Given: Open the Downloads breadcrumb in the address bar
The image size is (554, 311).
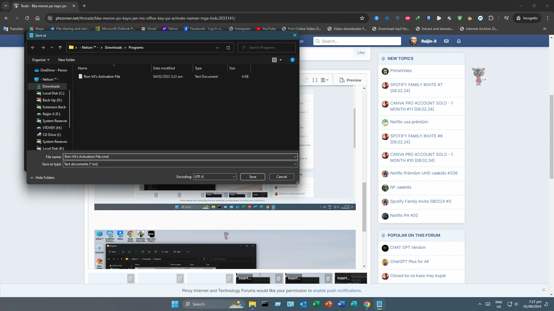Looking at the screenshot, I should pyautogui.click(x=113, y=48).
